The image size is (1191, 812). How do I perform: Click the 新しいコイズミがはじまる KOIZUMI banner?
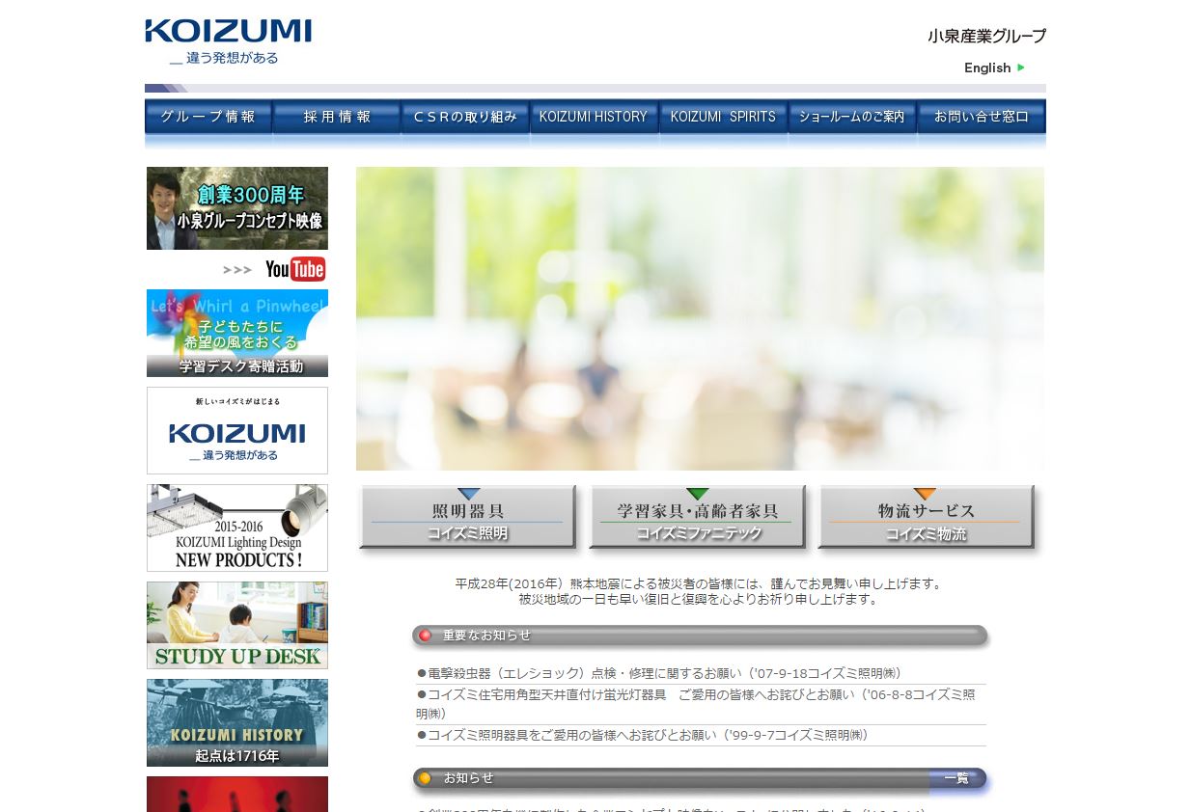click(x=237, y=430)
